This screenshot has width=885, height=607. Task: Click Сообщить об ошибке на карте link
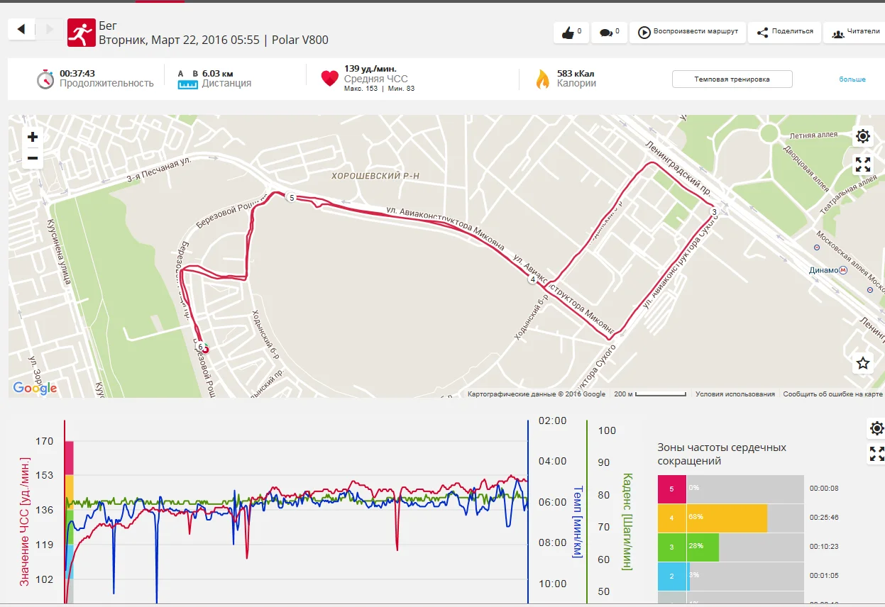pos(832,394)
